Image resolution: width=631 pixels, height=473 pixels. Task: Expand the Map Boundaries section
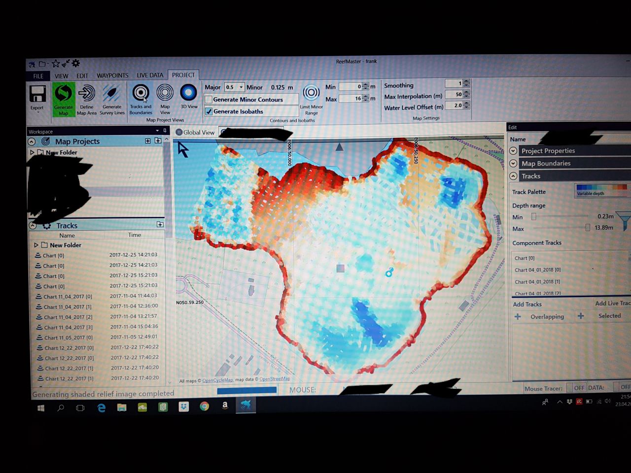point(513,164)
